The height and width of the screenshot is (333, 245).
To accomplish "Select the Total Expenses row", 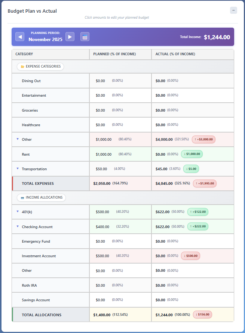I will point(37,183).
